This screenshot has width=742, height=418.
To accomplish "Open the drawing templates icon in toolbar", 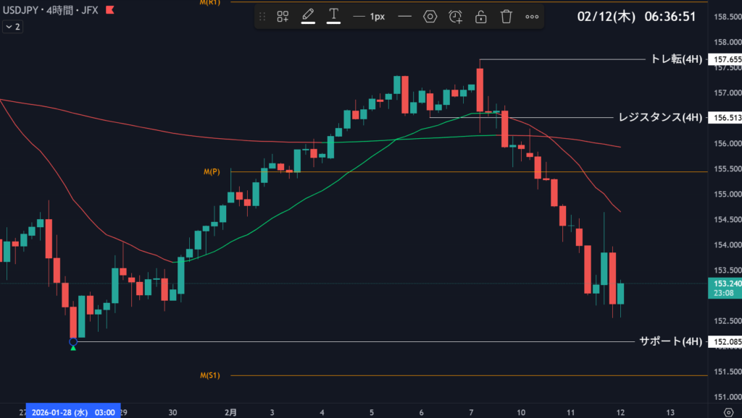I will click(x=283, y=17).
